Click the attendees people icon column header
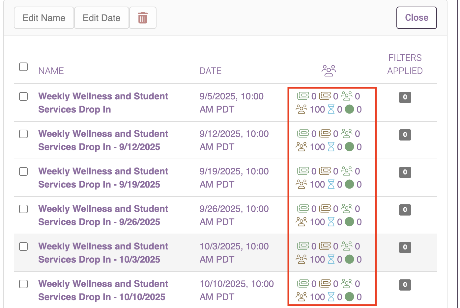The width and height of the screenshot is (460, 308). click(329, 70)
